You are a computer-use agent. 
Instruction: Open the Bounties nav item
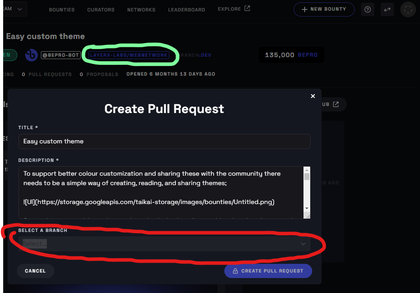62,10
